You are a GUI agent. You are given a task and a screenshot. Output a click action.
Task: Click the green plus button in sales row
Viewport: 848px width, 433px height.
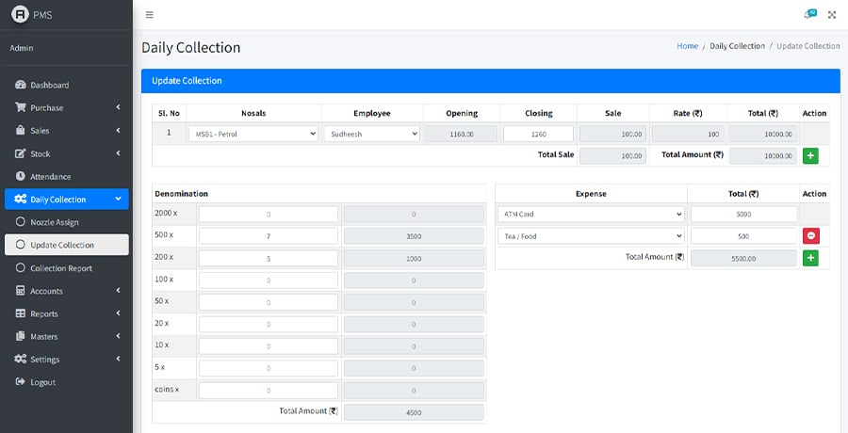tap(810, 155)
